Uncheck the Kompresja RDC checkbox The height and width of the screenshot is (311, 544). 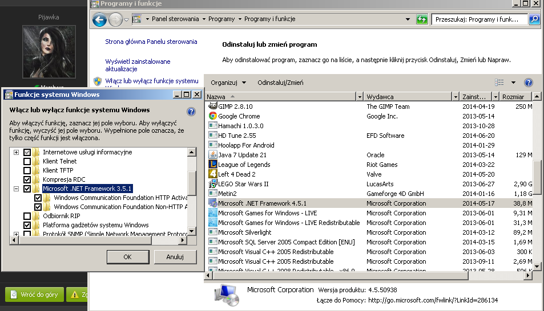coord(27,180)
